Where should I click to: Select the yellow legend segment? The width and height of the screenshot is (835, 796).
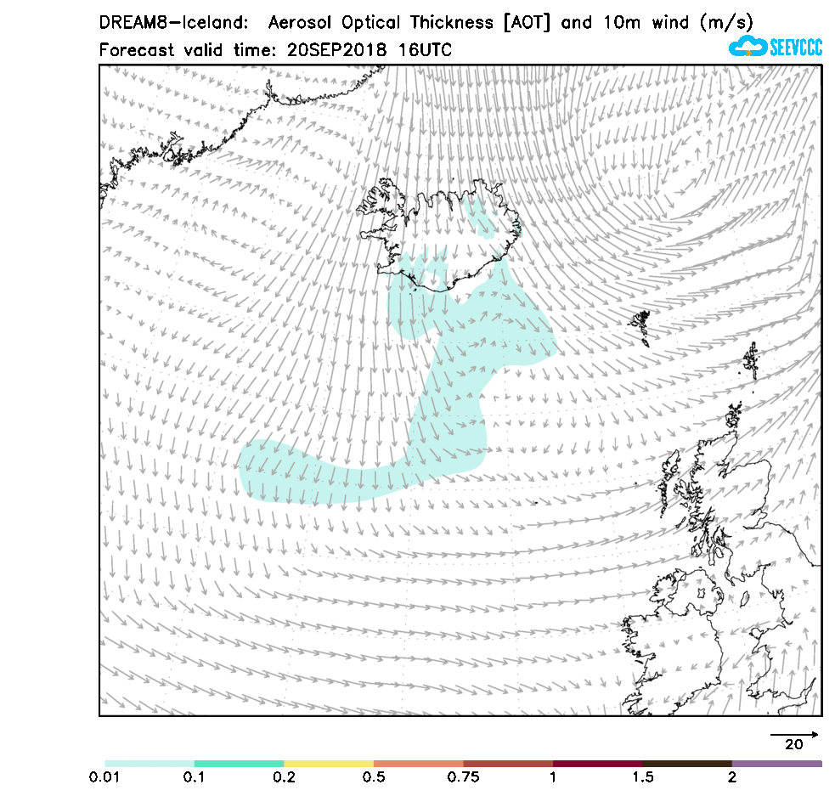pyautogui.click(x=329, y=764)
